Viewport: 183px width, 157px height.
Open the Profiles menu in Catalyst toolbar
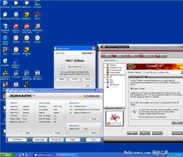coord(132,56)
